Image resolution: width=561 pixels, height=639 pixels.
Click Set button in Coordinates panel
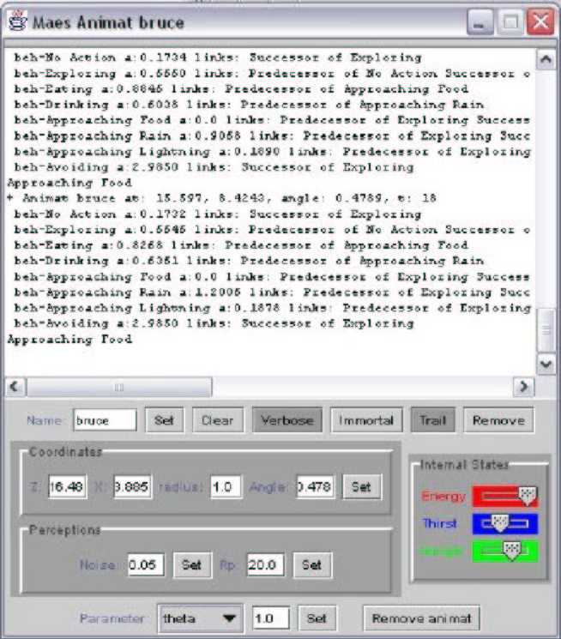pyautogui.click(x=361, y=486)
